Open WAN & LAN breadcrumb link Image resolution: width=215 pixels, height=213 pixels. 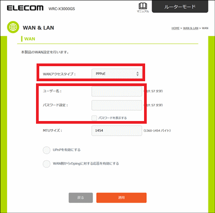tap(191, 28)
